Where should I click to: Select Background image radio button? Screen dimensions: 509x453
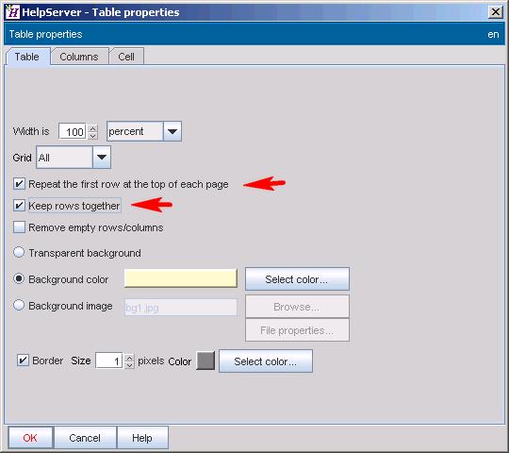[x=19, y=305]
